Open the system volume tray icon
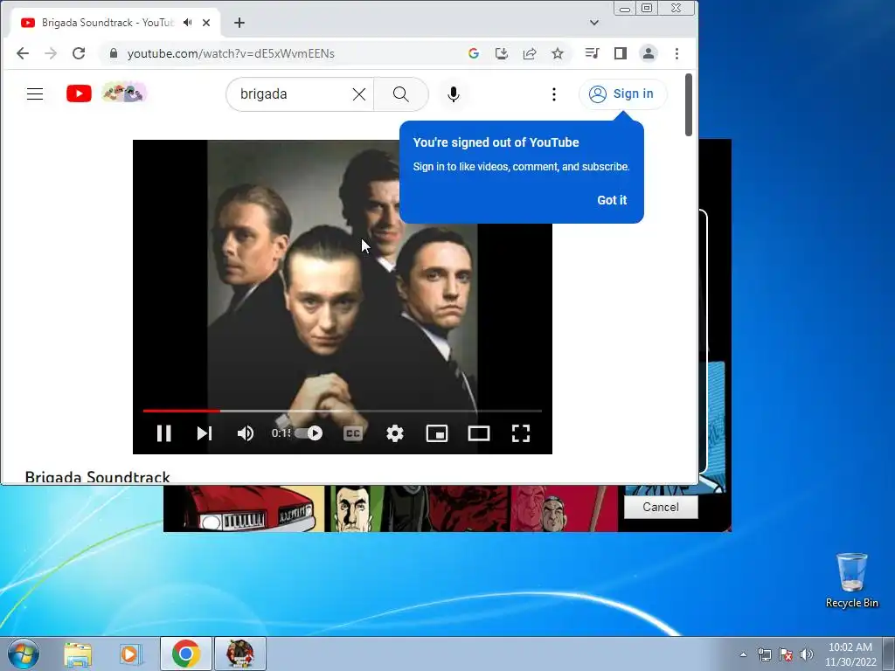 [807, 654]
